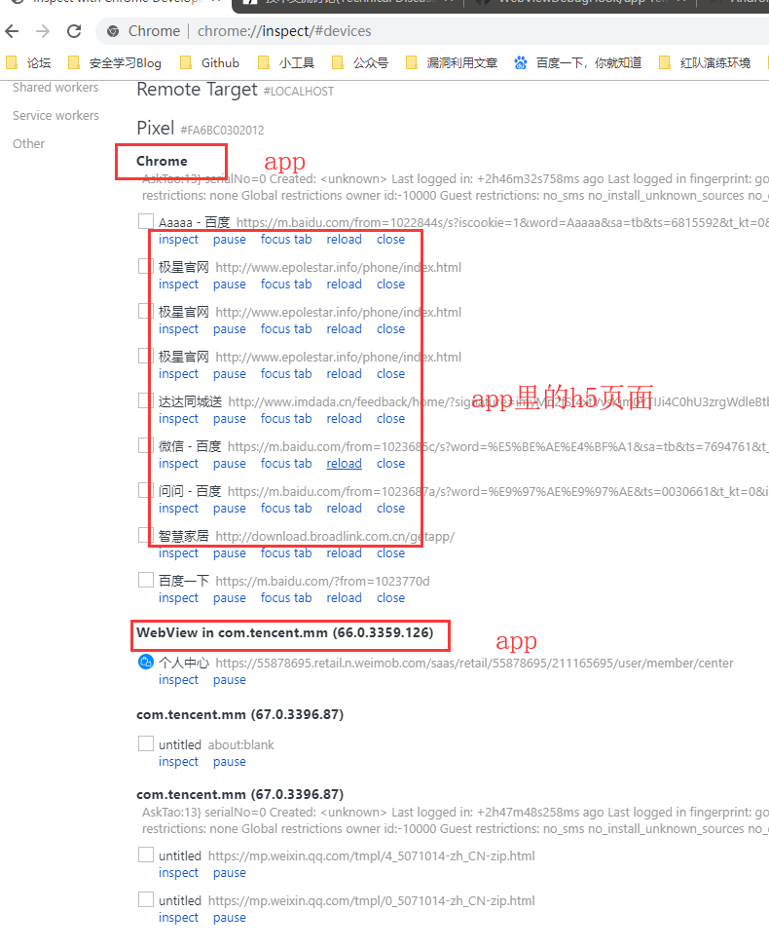This screenshot has height=950, width=769.
Task: Open the 红队演练环境 bookmark folder
Action: coord(705,63)
